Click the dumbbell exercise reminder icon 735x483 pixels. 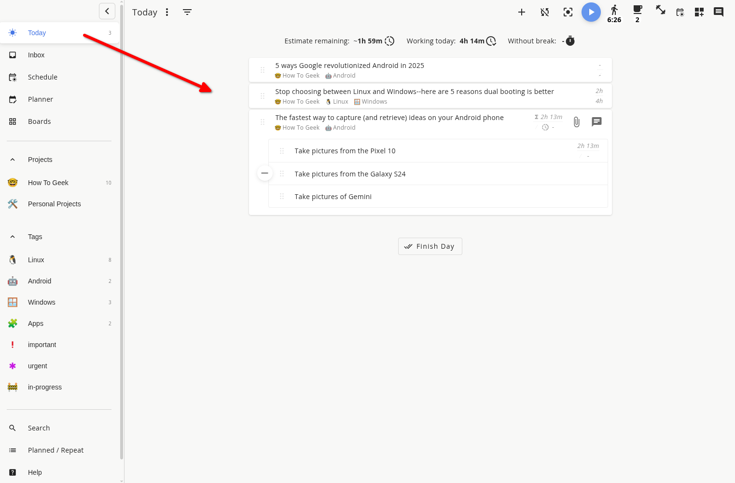pyautogui.click(x=661, y=10)
